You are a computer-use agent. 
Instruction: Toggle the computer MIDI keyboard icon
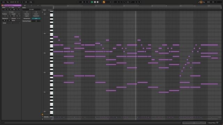(201, 2)
